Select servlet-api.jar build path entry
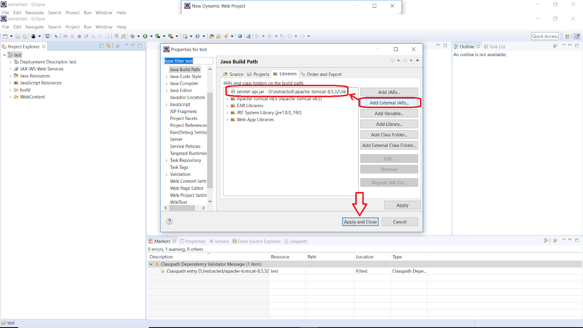Viewport: 583px width, 328px height. [x=291, y=91]
